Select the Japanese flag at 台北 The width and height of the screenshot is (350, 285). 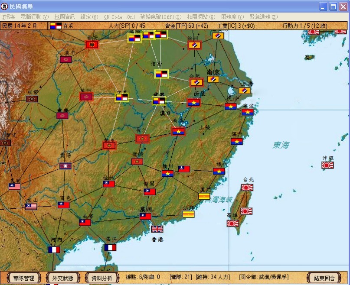pyautogui.click(x=247, y=187)
